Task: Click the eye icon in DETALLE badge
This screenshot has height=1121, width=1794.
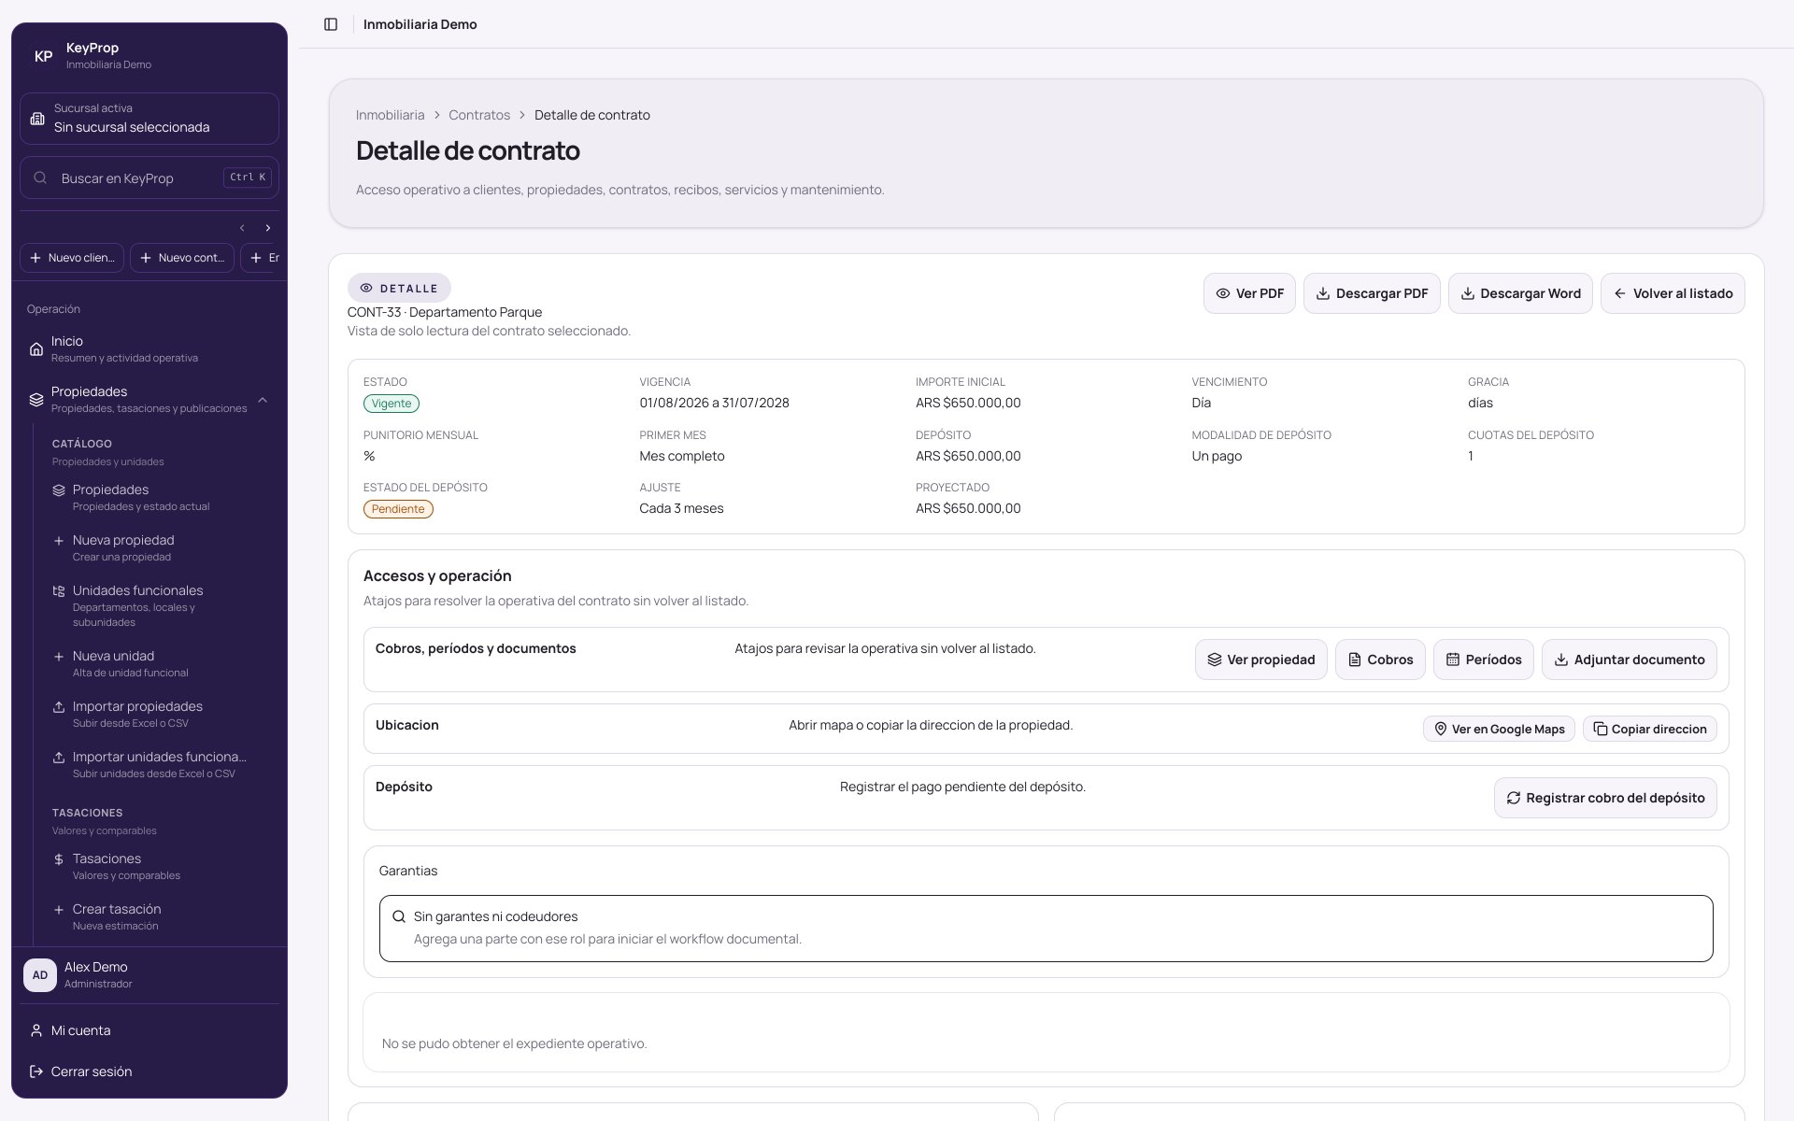Action: coord(366,289)
